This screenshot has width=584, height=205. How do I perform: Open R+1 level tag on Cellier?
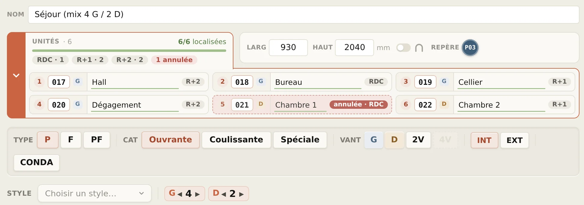tap(560, 82)
